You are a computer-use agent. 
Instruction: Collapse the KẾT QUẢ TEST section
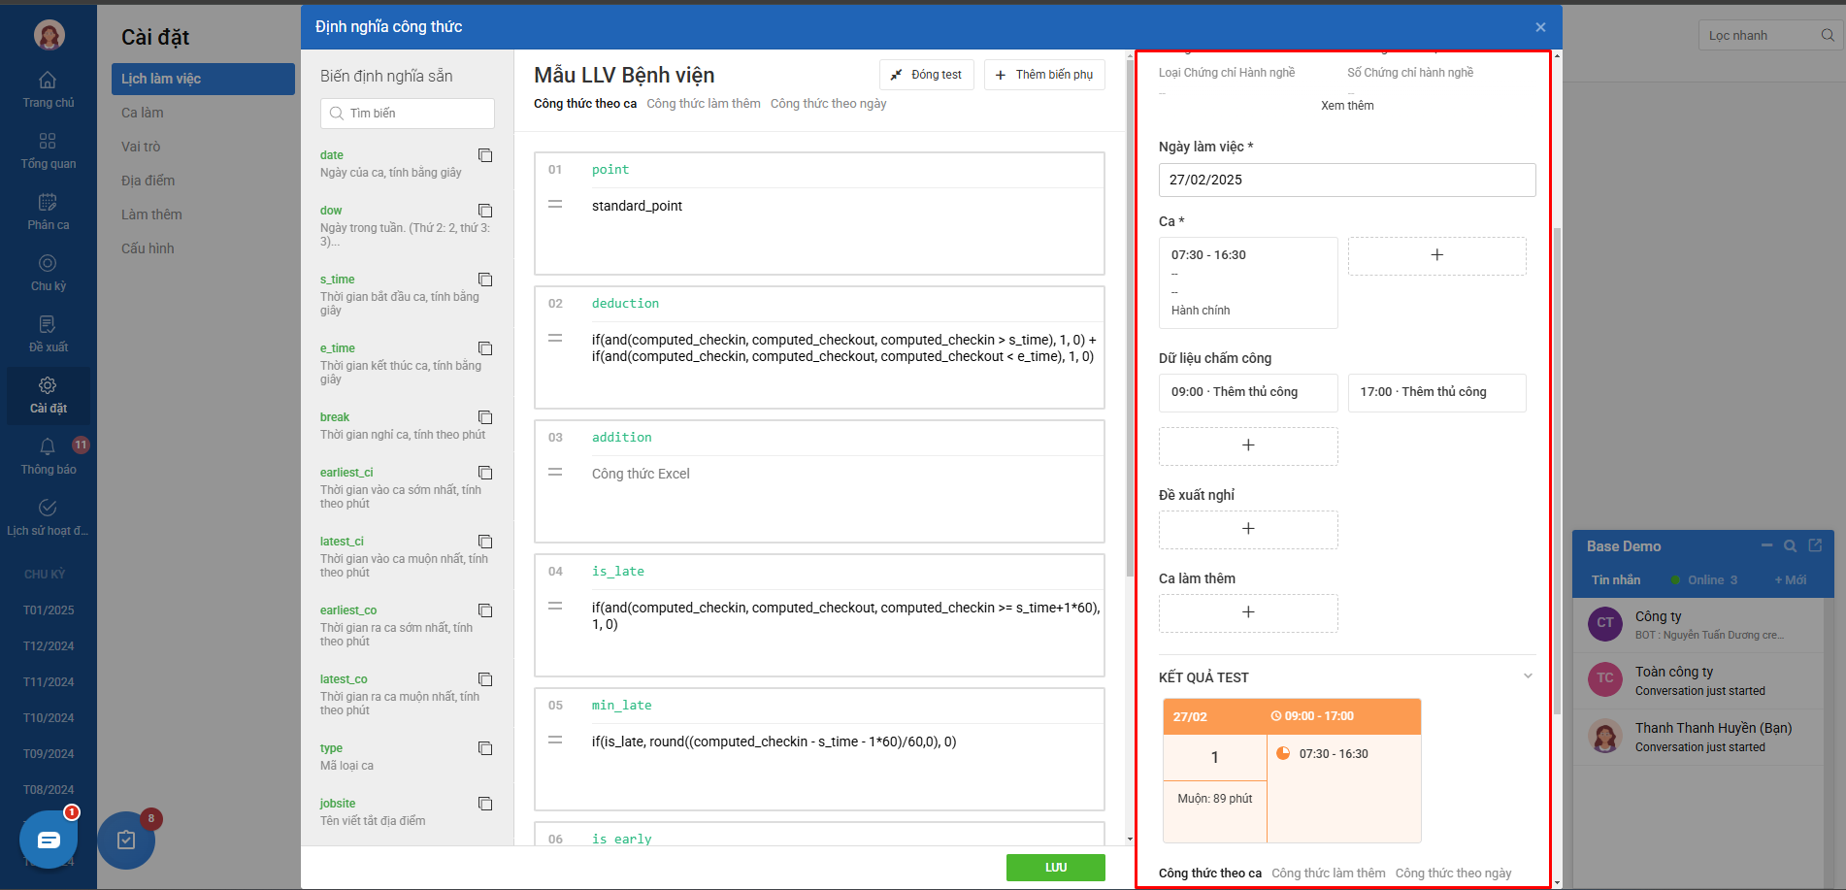(x=1528, y=676)
